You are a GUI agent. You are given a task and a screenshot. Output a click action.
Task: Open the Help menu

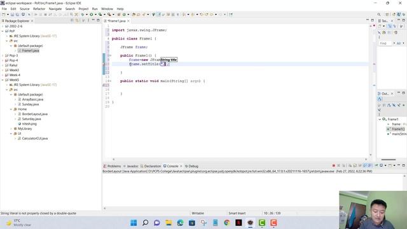click(120, 9)
